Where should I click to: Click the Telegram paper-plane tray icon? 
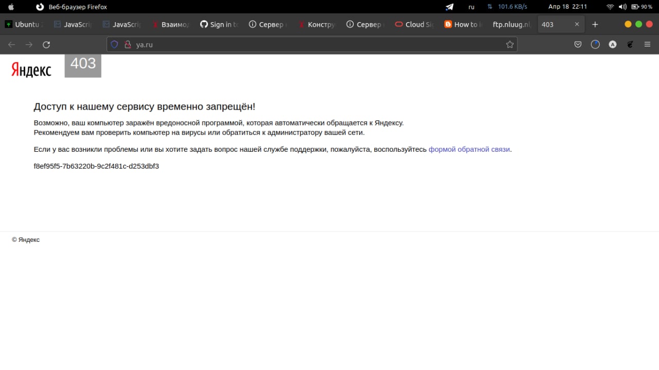pyautogui.click(x=449, y=7)
